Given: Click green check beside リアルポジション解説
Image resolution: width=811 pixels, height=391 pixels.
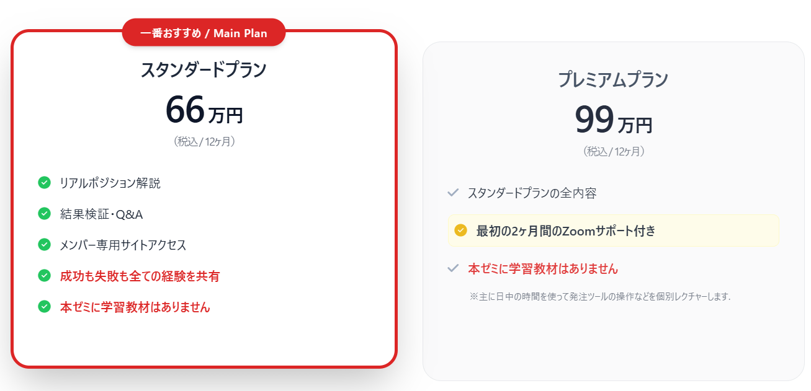Looking at the screenshot, I should [x=44, y=182].
